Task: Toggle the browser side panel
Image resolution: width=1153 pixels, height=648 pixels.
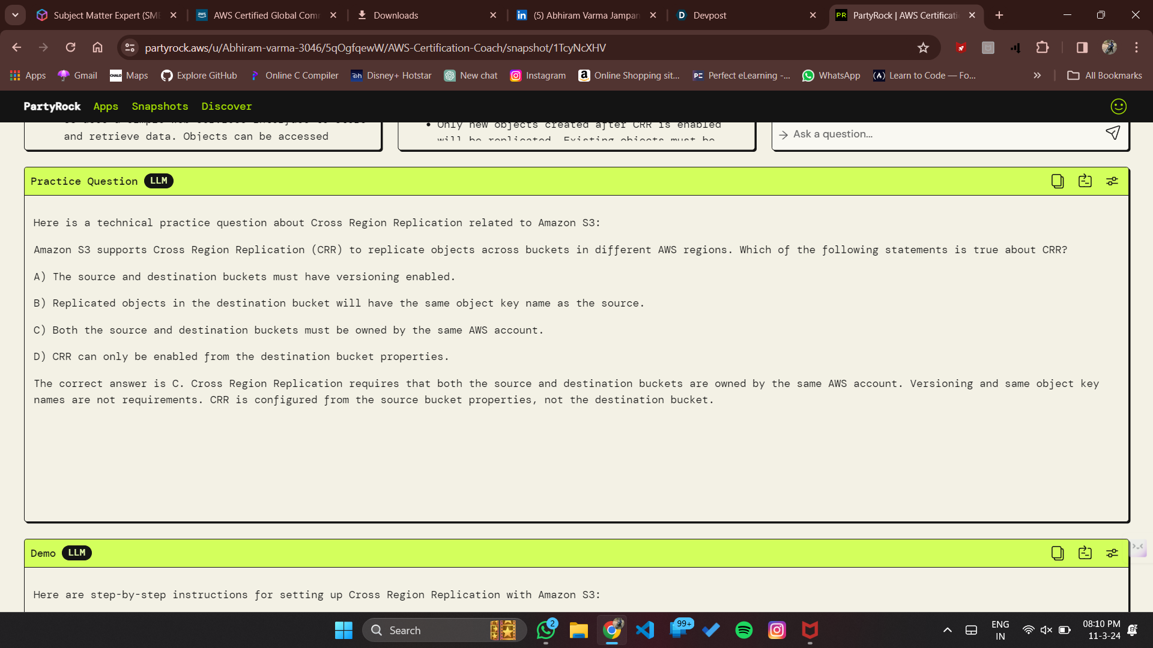Action: pyautogui.click(x=1082, y=48)
